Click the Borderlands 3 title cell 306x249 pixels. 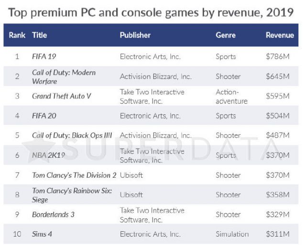point(53,215)
